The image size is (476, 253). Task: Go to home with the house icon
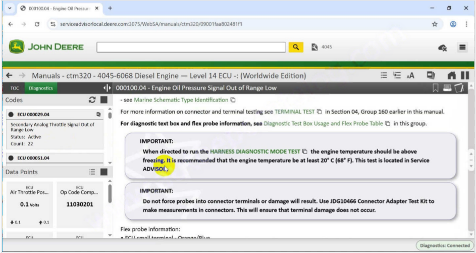click(452, 75)
